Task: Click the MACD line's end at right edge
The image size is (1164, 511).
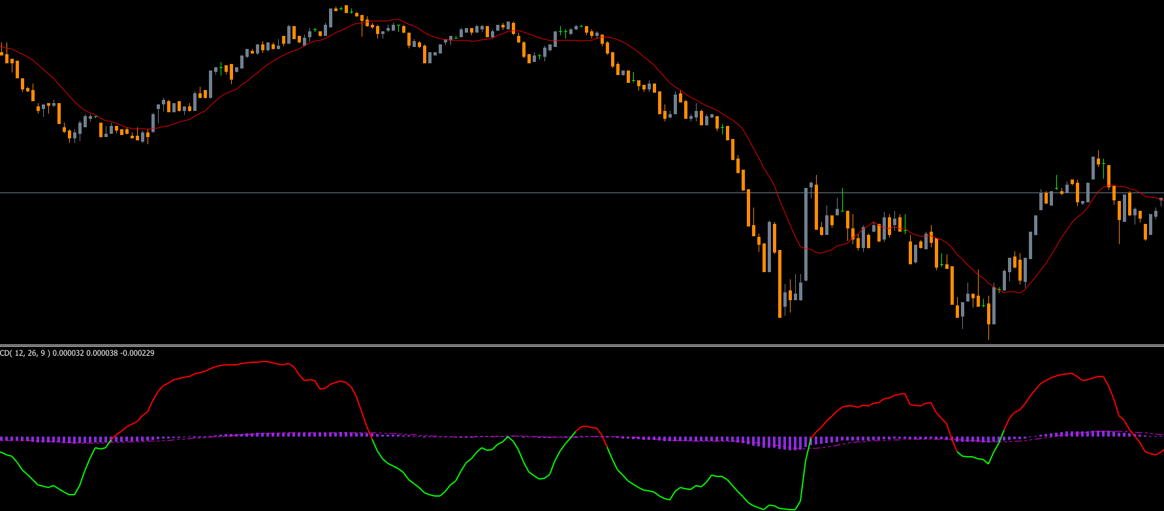Action: 1161,450
